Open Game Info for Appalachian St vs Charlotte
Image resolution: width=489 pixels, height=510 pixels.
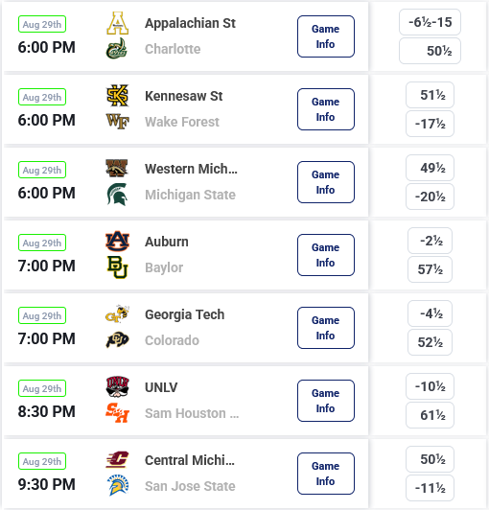click(x=326, y=36)
